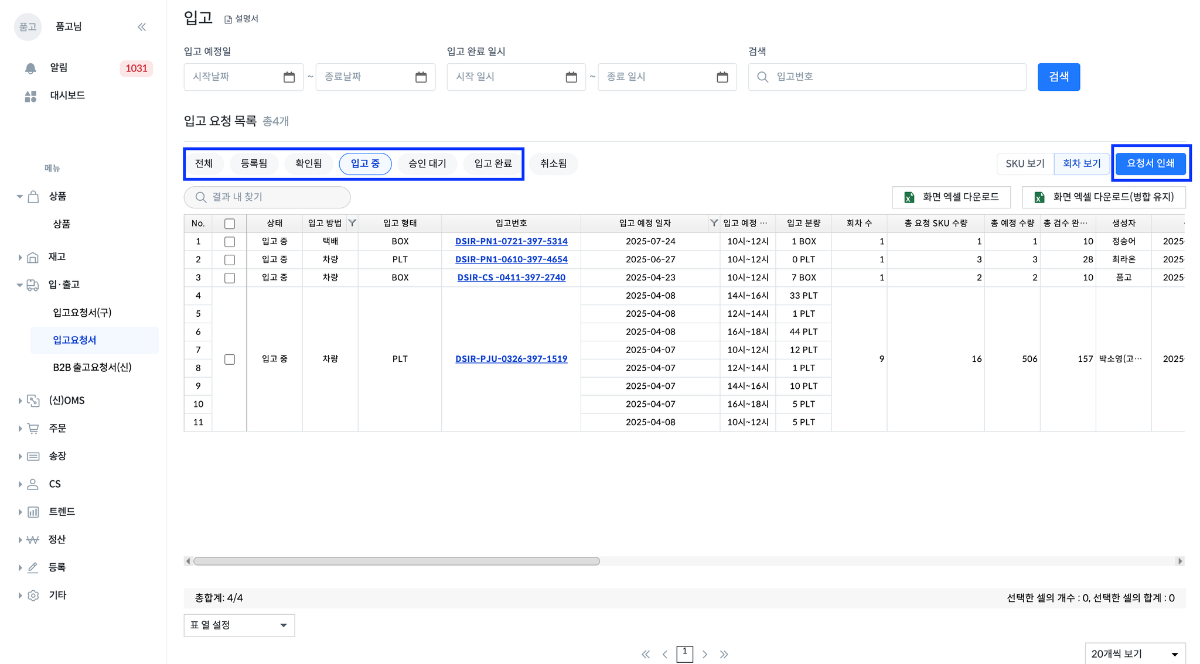Expand the 트렌드 menu arrow

20,512
